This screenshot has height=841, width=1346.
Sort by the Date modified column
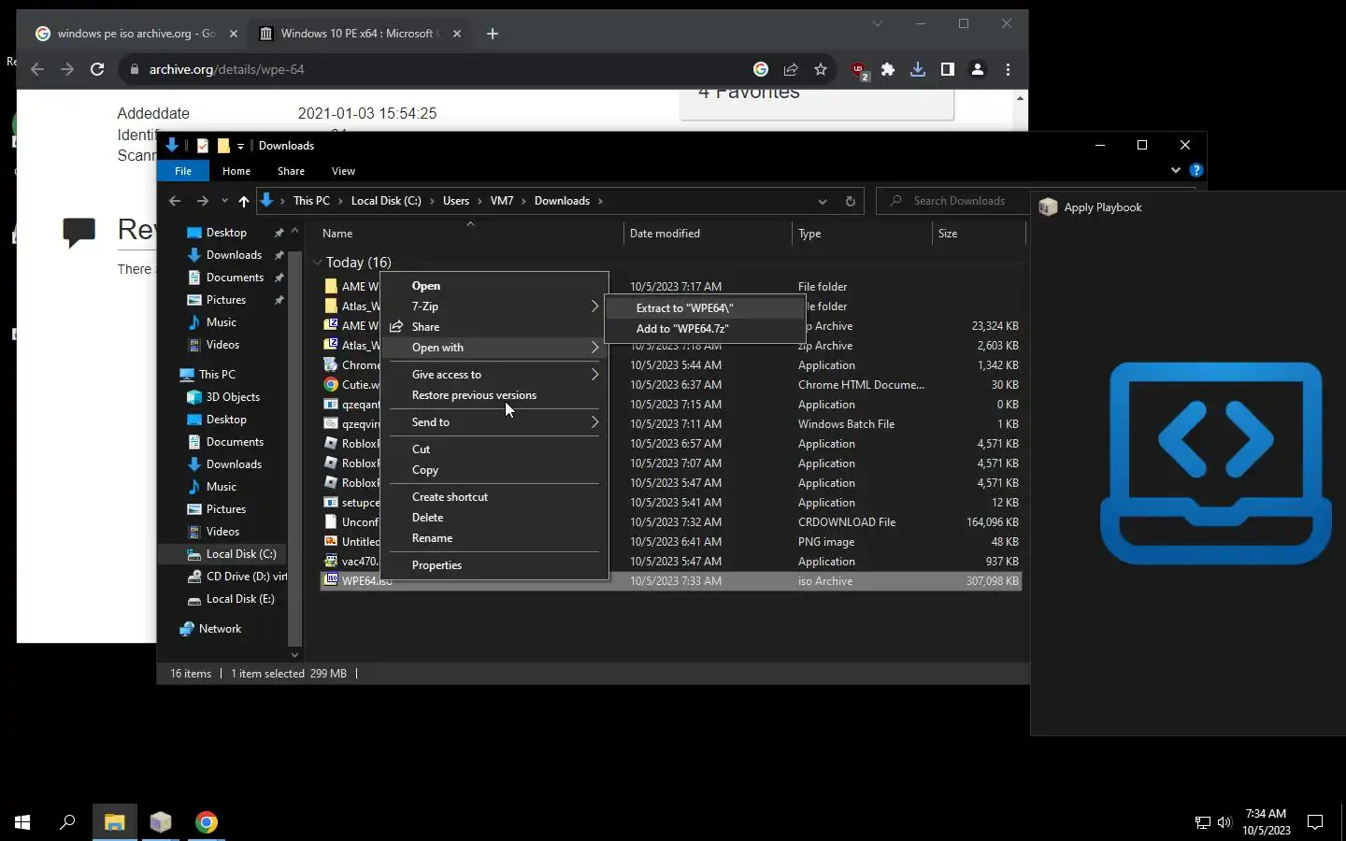coord(708,234)
